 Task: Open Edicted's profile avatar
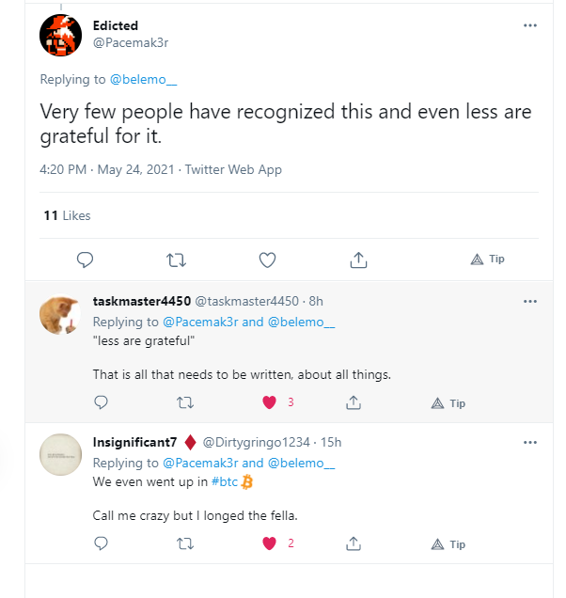[60, 36]
